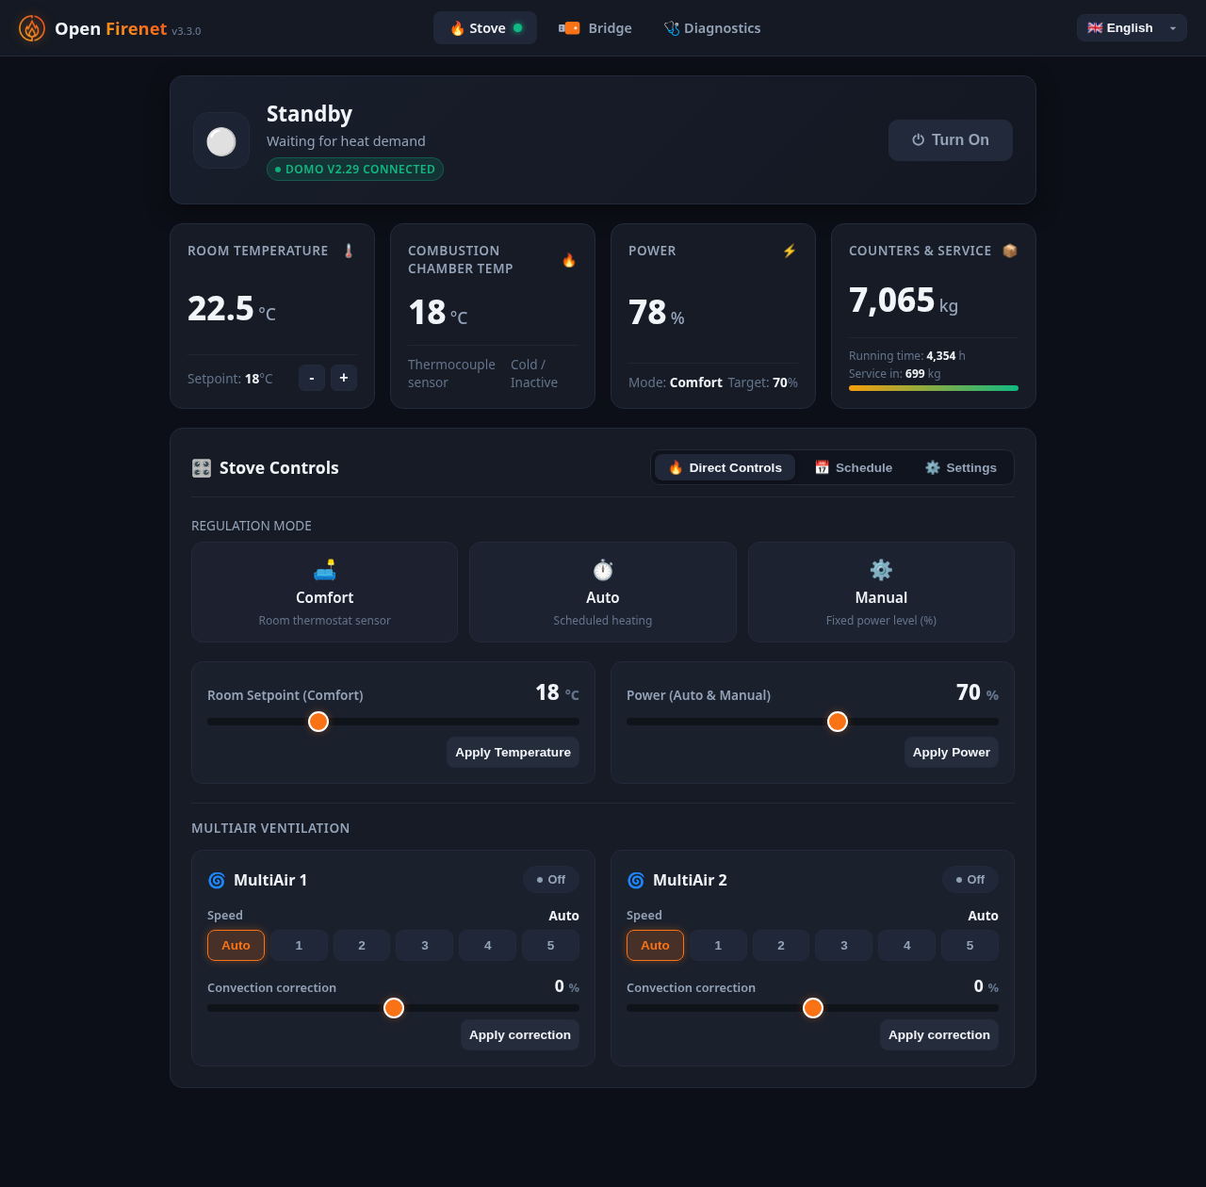Go to the Bridge page
1206x1187 pixels.
pos(595,28)
